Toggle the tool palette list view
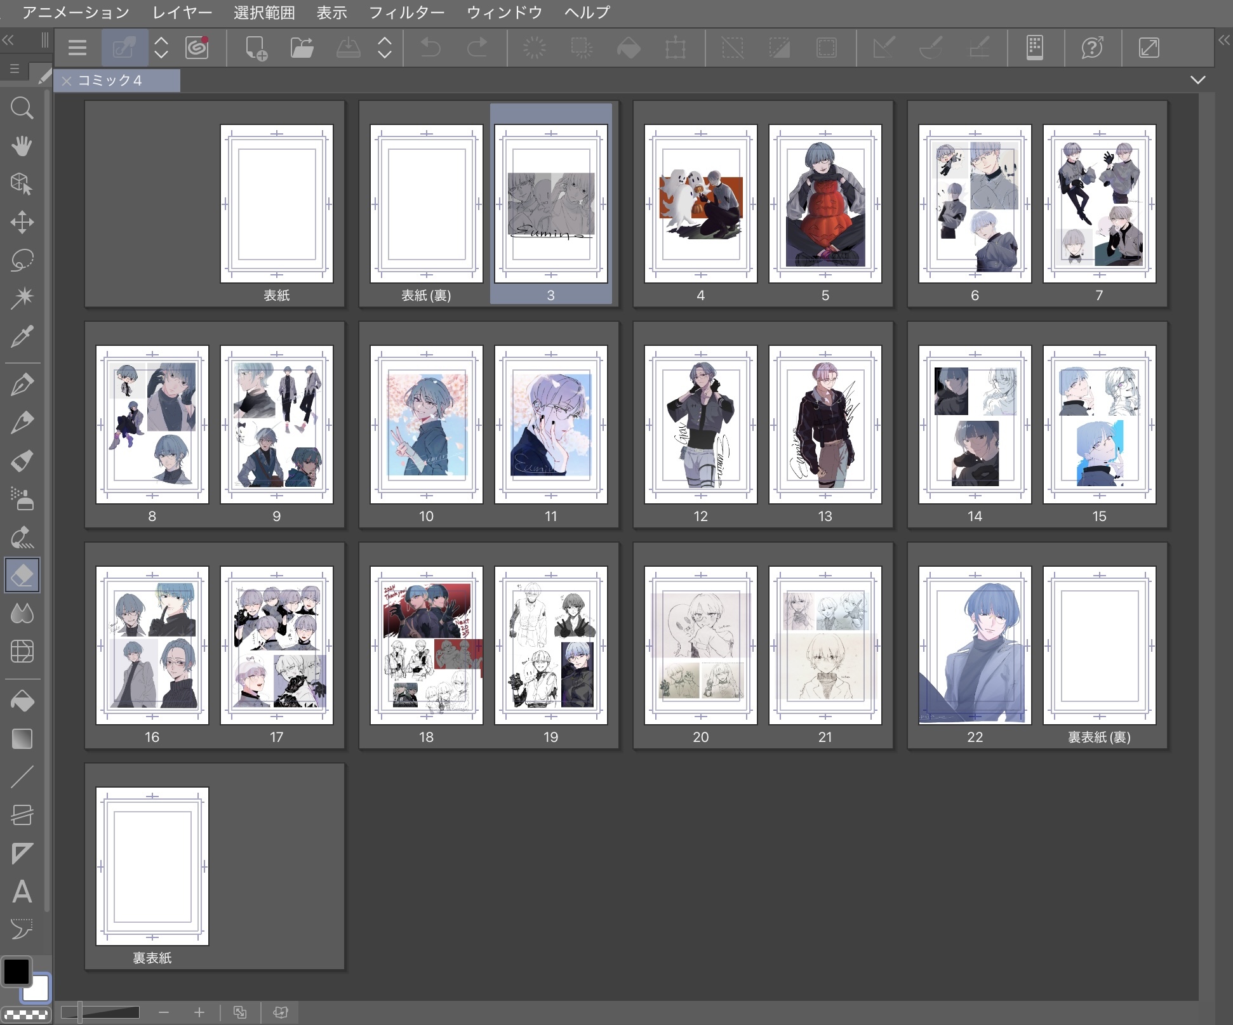Screen dimensions: 1233x1025 click(x=15, y=69)
